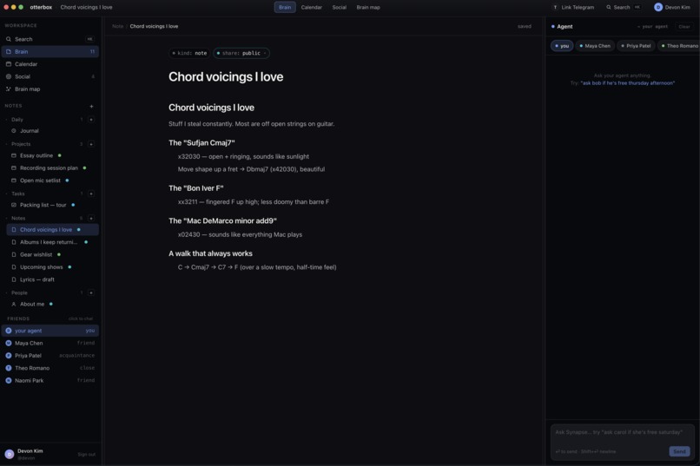Open the Lyrics — draft note
Screen dimensions: 700x466
(x=53, y=279)
